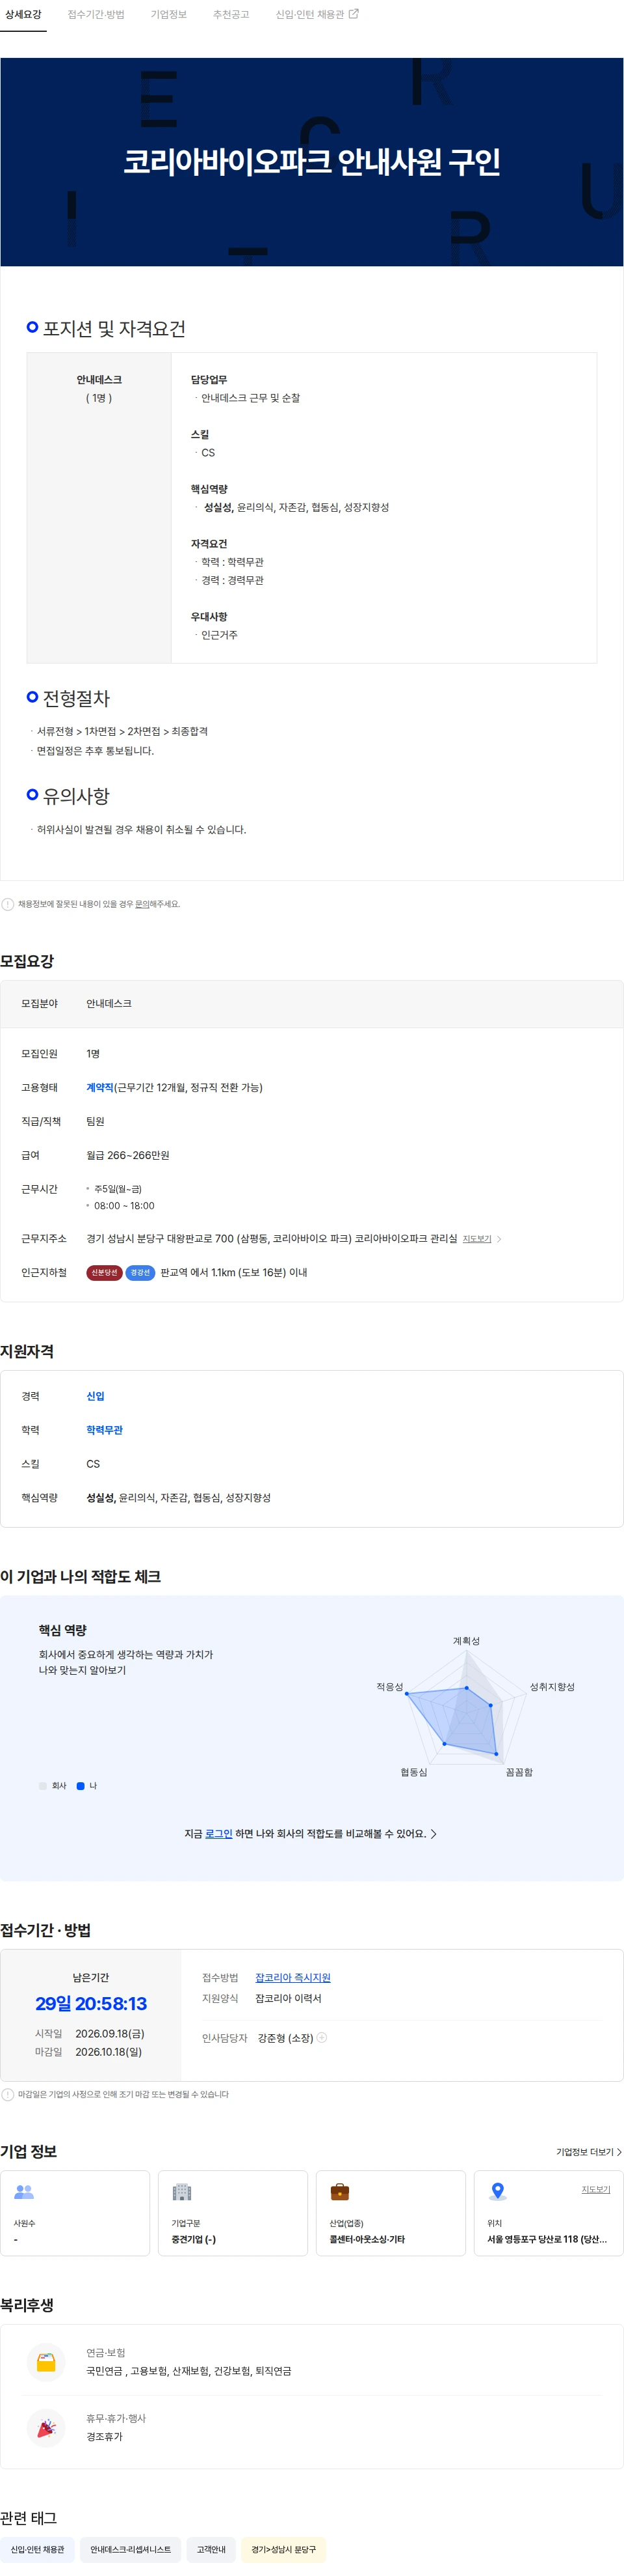Click the building icon in 기업구분 card
624x2576 pixels.
[x=182, y=2192]
